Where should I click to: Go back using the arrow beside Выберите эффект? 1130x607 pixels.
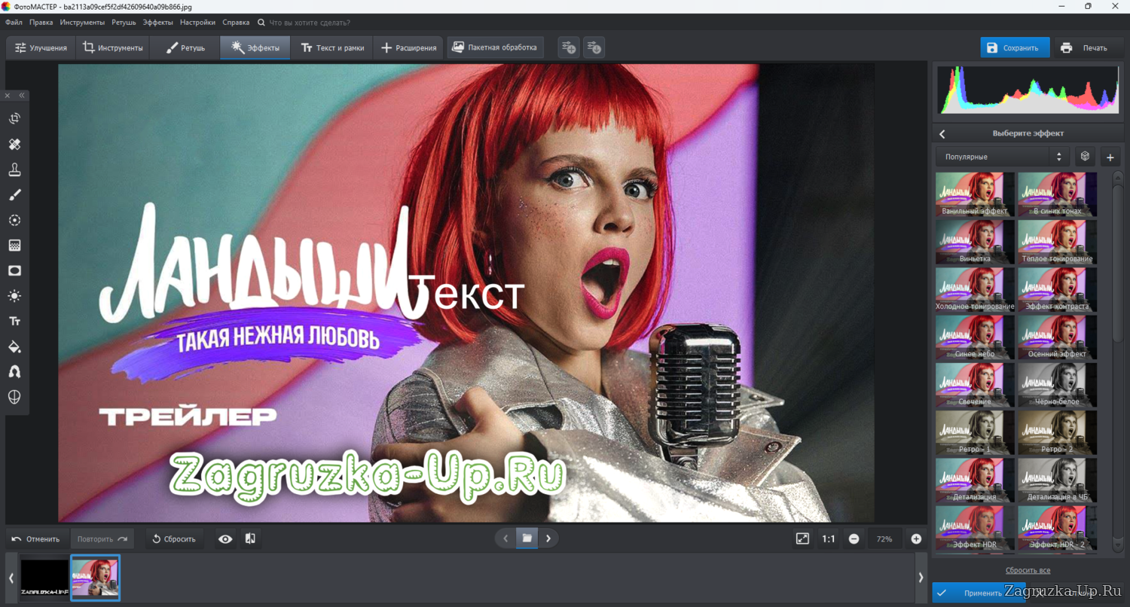pos(942,133)
